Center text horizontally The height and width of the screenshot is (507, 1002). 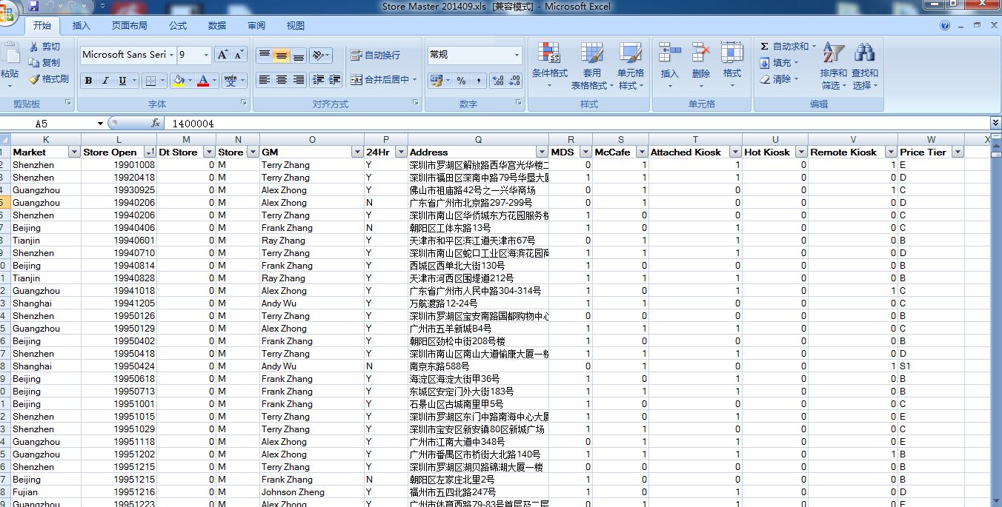coord(281,80)
